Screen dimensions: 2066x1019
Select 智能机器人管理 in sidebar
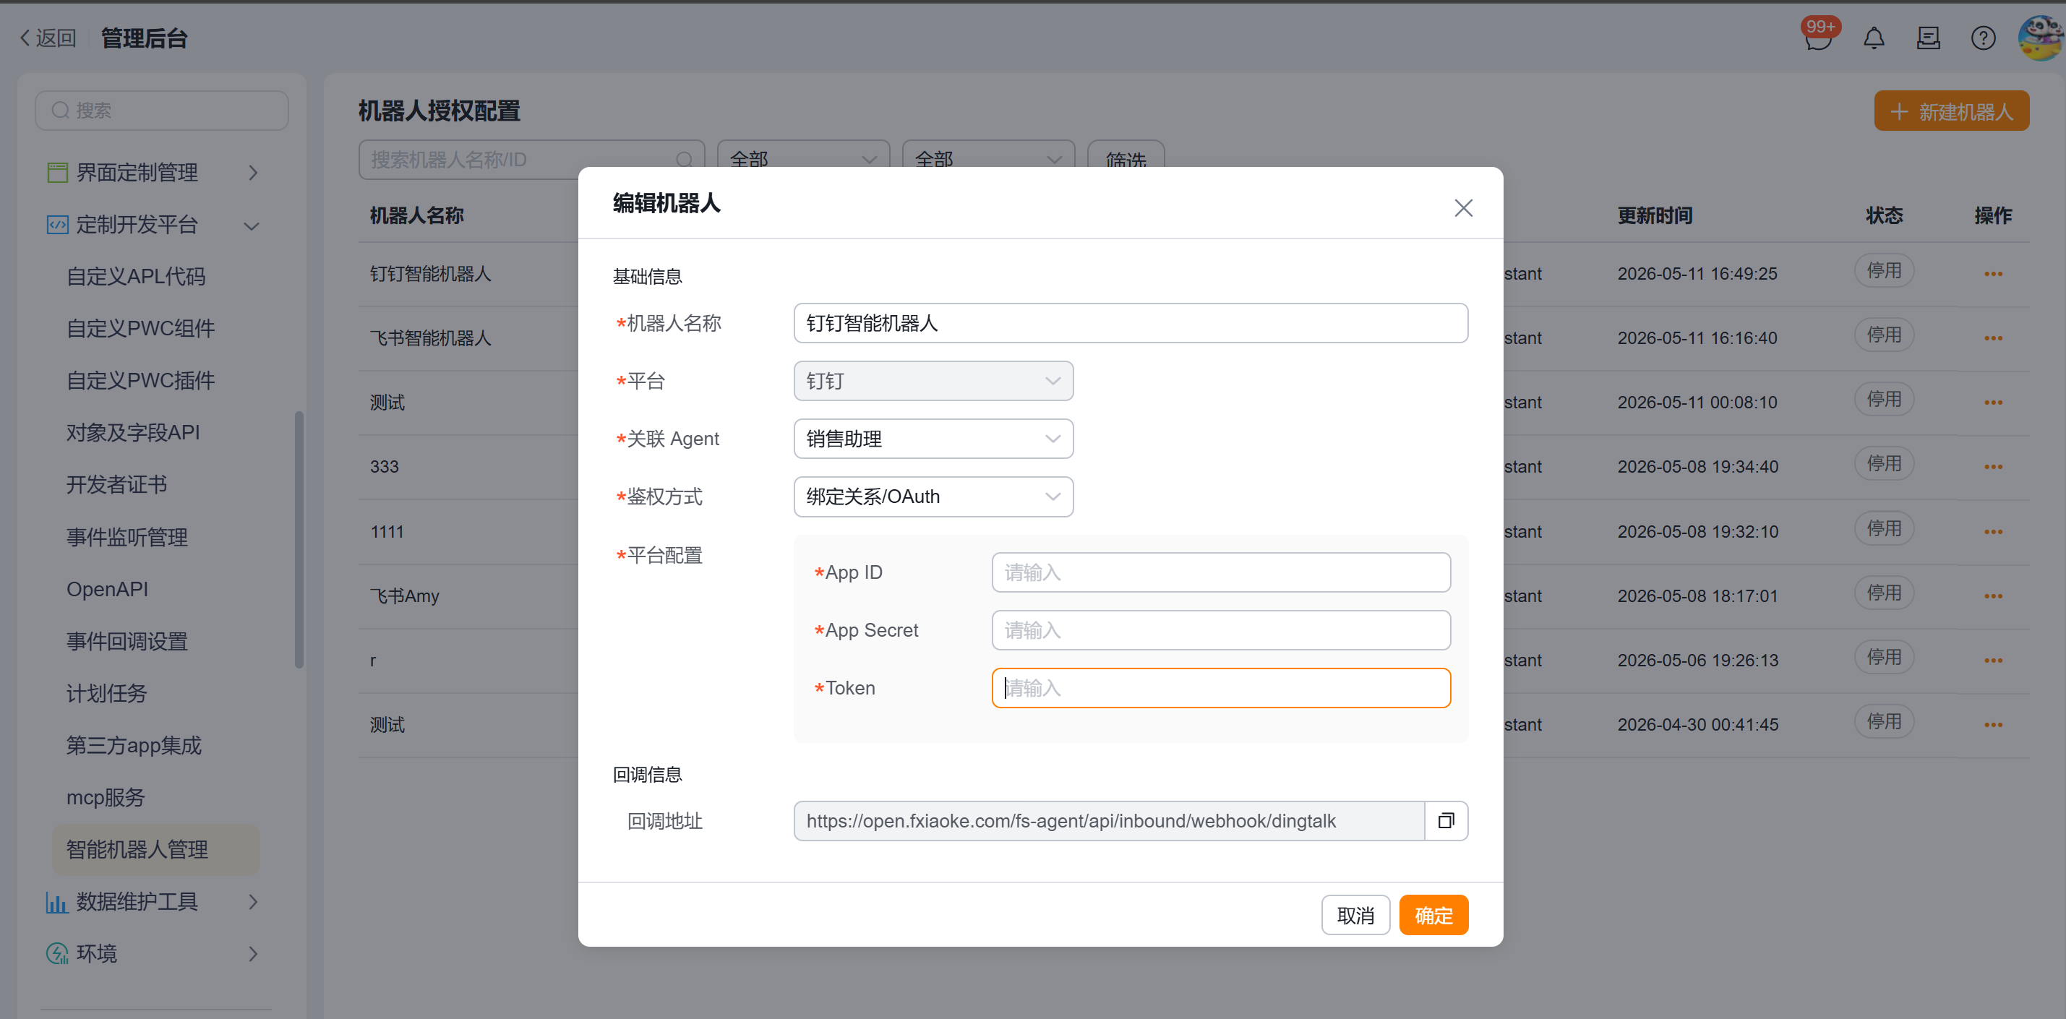click(x=156, y=850)
